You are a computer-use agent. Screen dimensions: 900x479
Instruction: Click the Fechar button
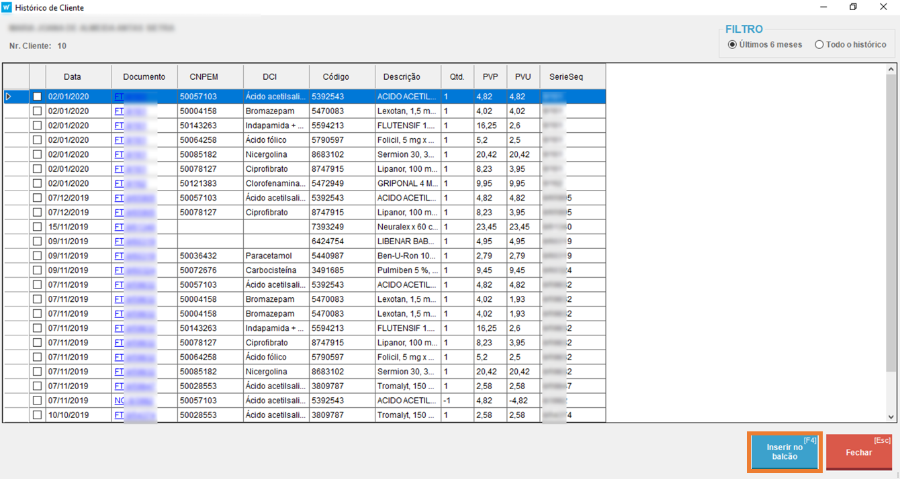[858, 452]
